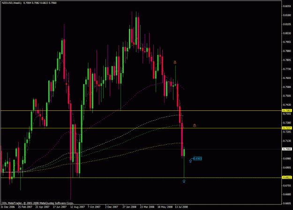The width and height of the screenshot is (293, 210).
Task: Click the yellow 0.7237 price tag on axis
Action: (x=287, y=128)
